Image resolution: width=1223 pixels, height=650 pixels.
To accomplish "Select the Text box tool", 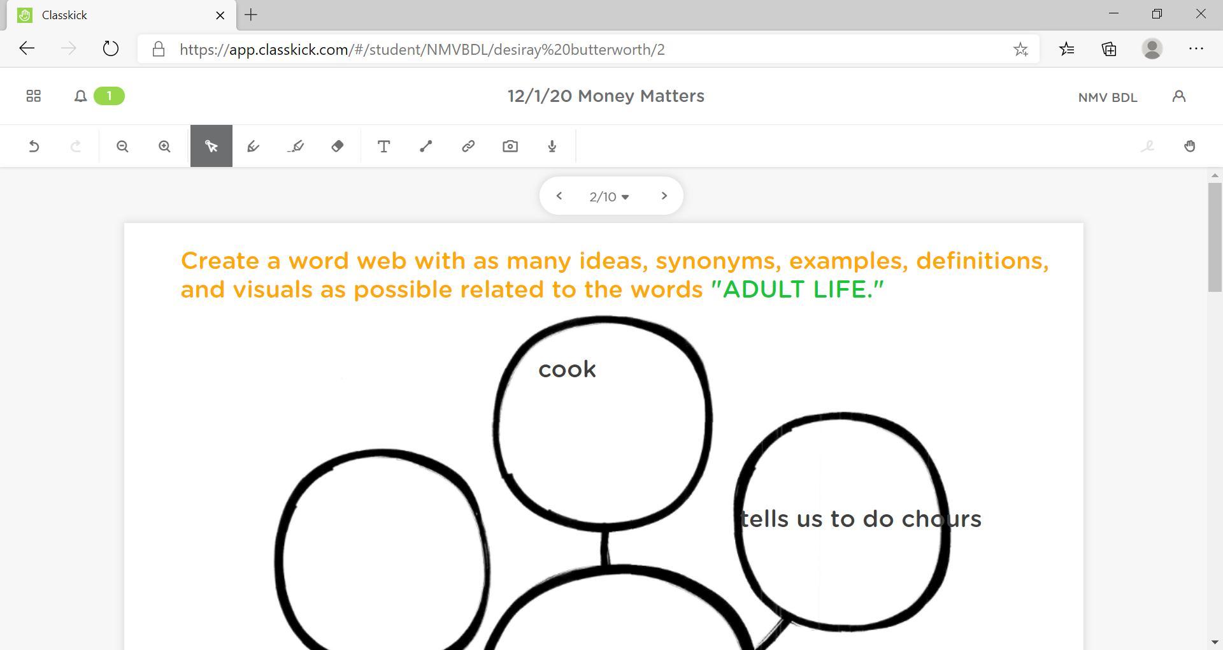I will [383, 147].
